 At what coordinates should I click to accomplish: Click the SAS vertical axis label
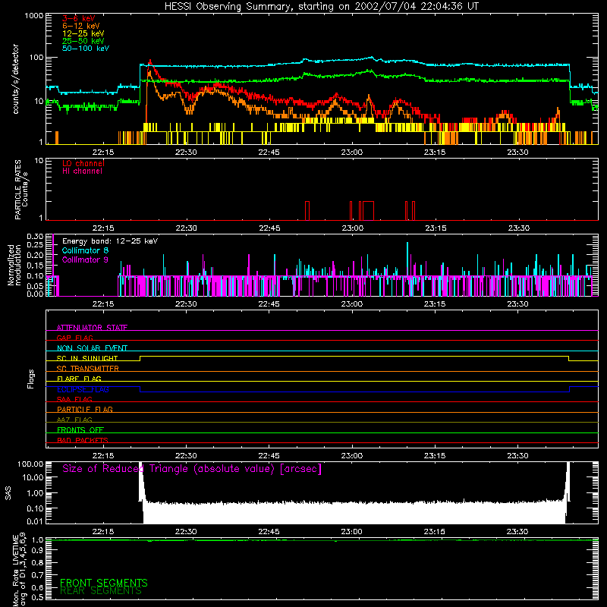click(x=8, y=493)
